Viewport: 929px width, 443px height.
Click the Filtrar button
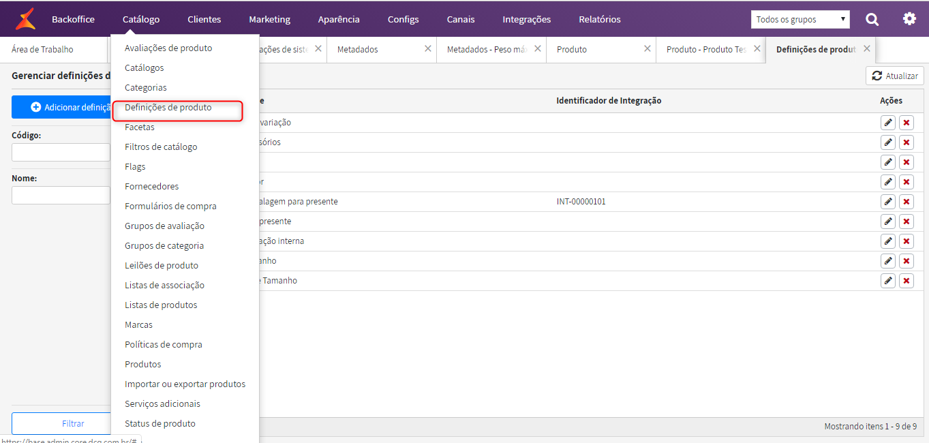coord(61,424)
